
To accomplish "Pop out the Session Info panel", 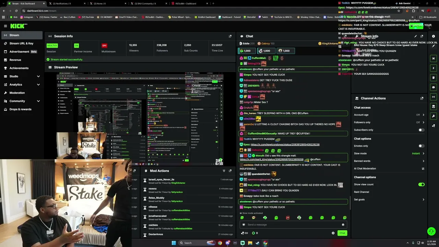I will (230, 36).
